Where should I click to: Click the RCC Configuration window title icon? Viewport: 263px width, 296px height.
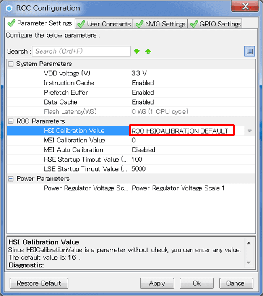pos(10,8)
